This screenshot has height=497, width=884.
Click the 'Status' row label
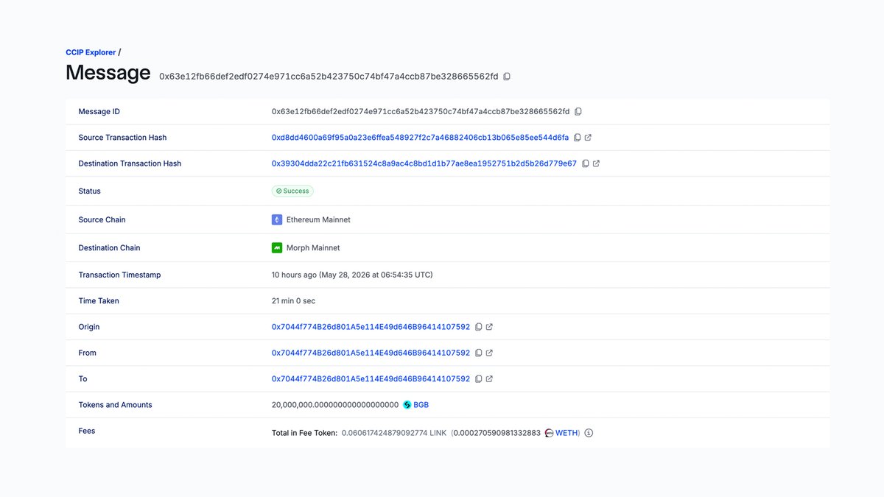pyautogui.click(x=89, y=191)
